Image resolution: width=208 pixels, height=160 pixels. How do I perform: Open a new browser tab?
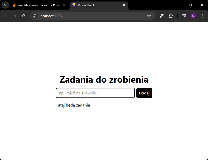[133, 5]
